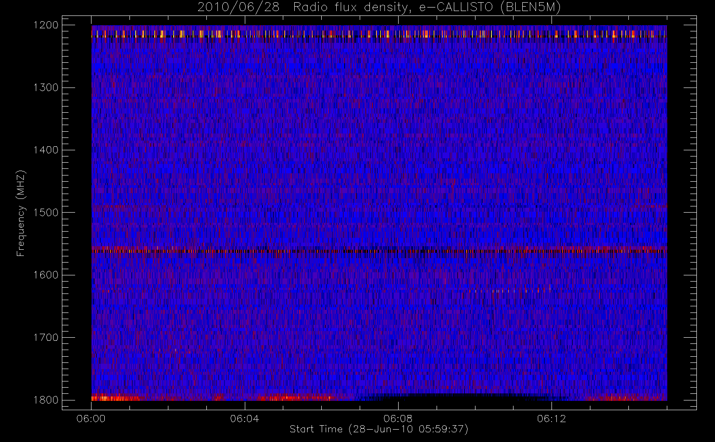Click the 06:00 time tick label
The image size is (715, 442).
pyautogui.click(x=91, y=419)
